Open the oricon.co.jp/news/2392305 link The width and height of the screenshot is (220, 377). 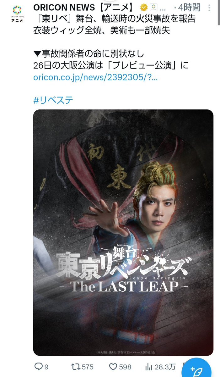coord(95,77)
